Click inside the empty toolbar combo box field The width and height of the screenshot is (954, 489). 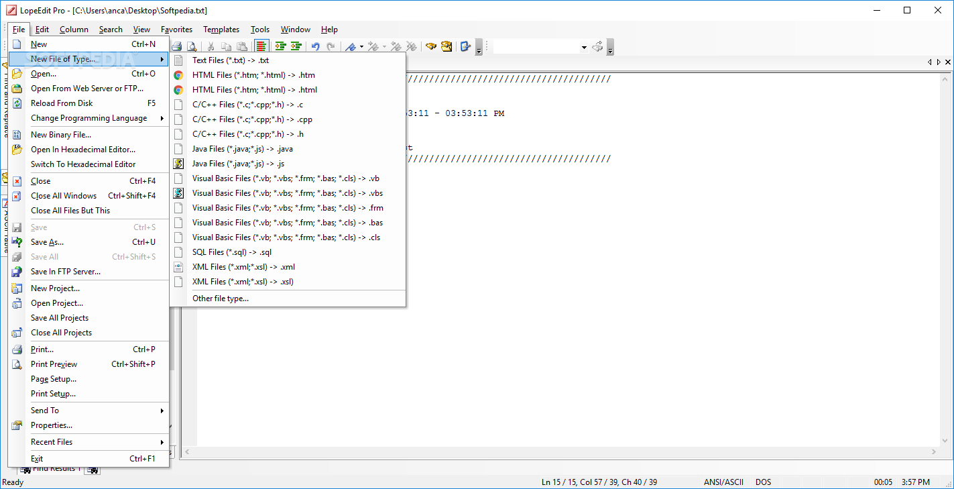pos(536,47)
